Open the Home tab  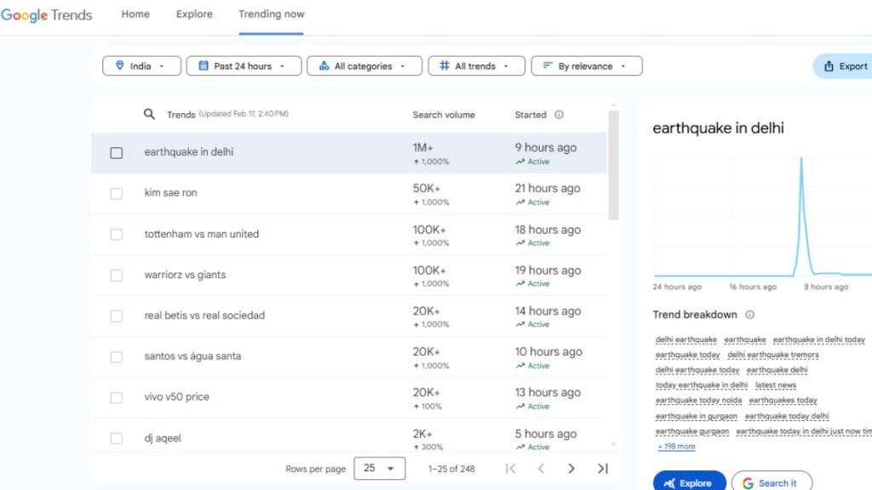pyautogui.click(x=135, y=14)
